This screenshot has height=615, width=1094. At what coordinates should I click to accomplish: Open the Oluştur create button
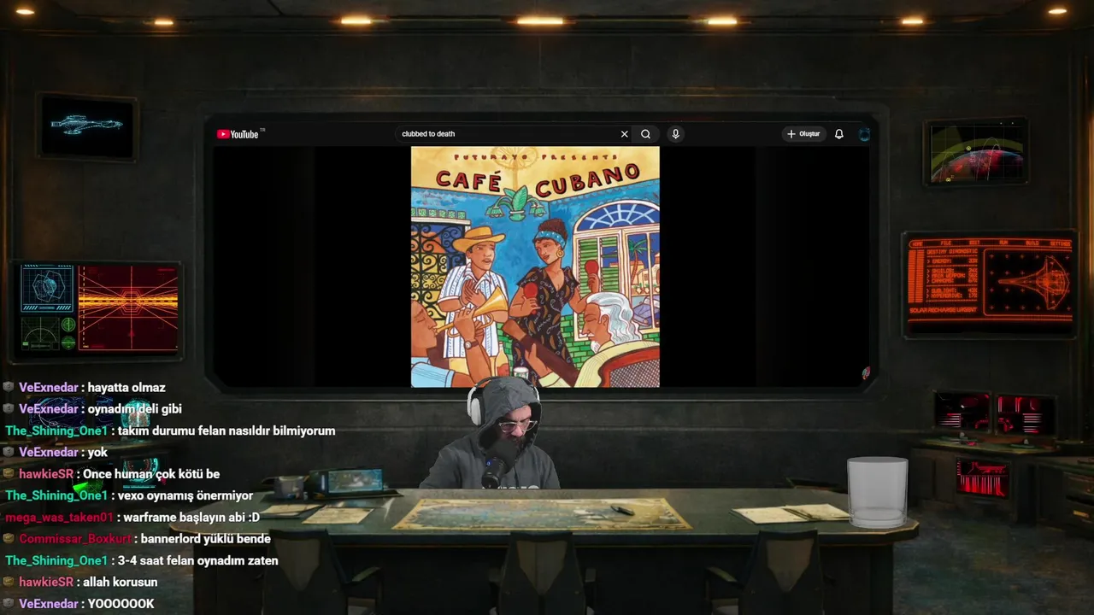pos(803,134)
